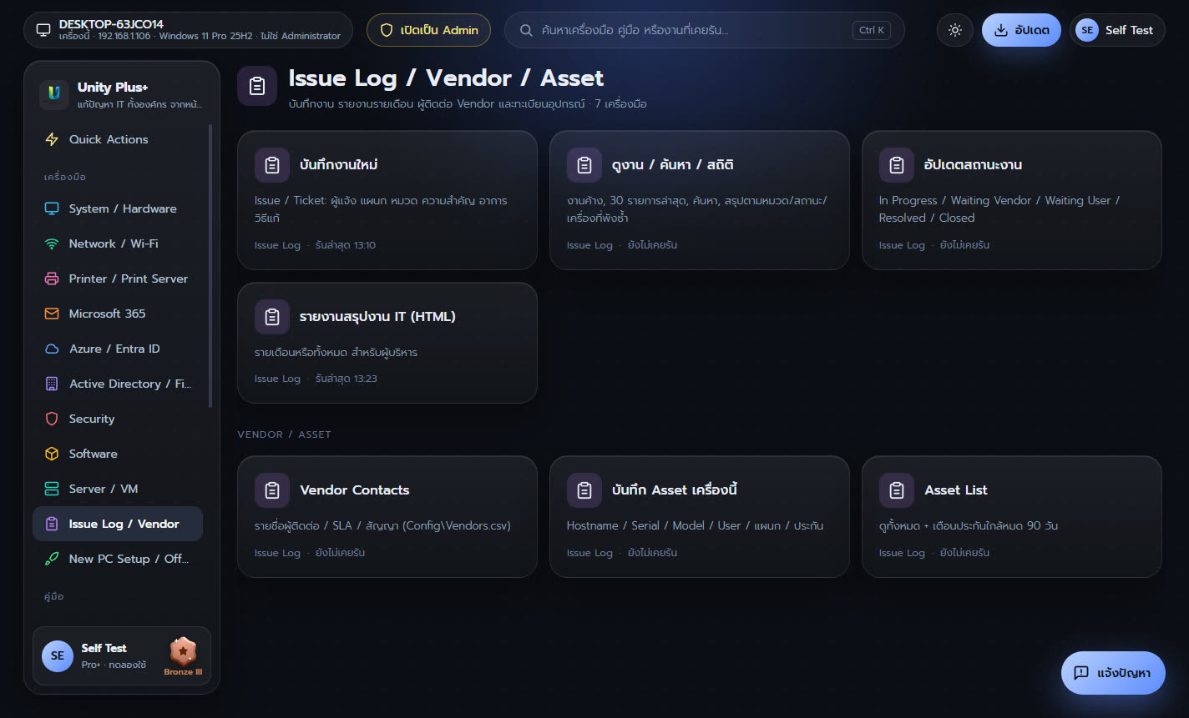Click the Bronze III rank badge
The width and height of the screenshot is (1189, 718).
(183, 655)
